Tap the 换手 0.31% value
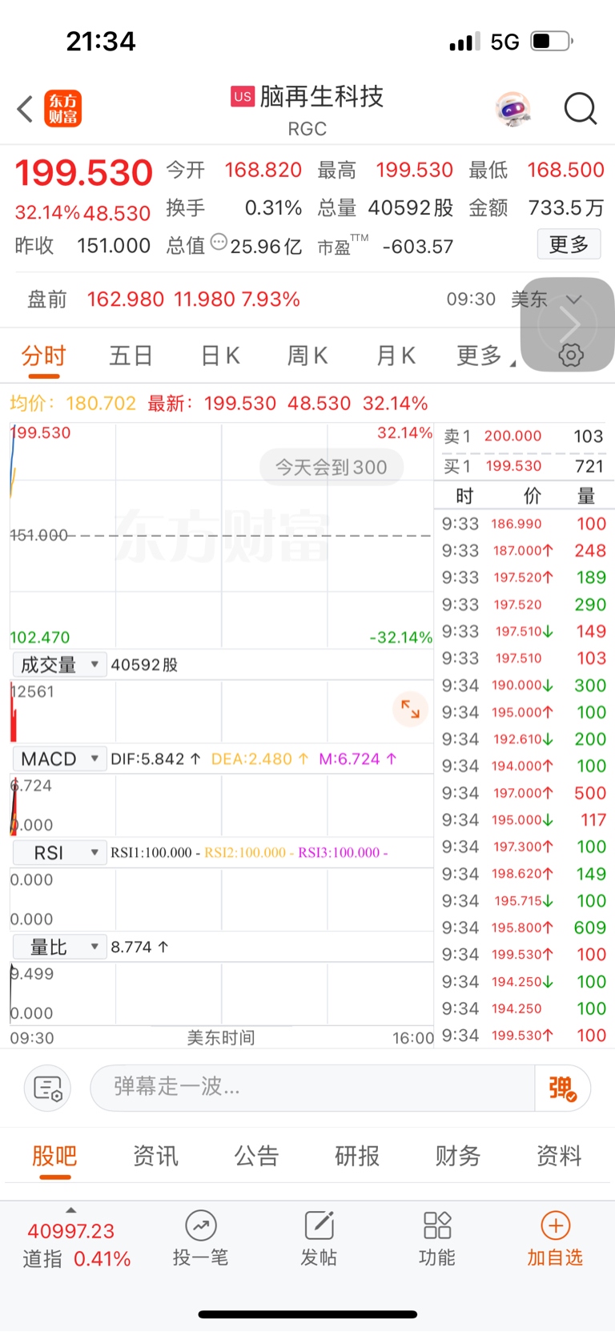Viewport: 615px width, 1332px height. [x=273, y=208]
